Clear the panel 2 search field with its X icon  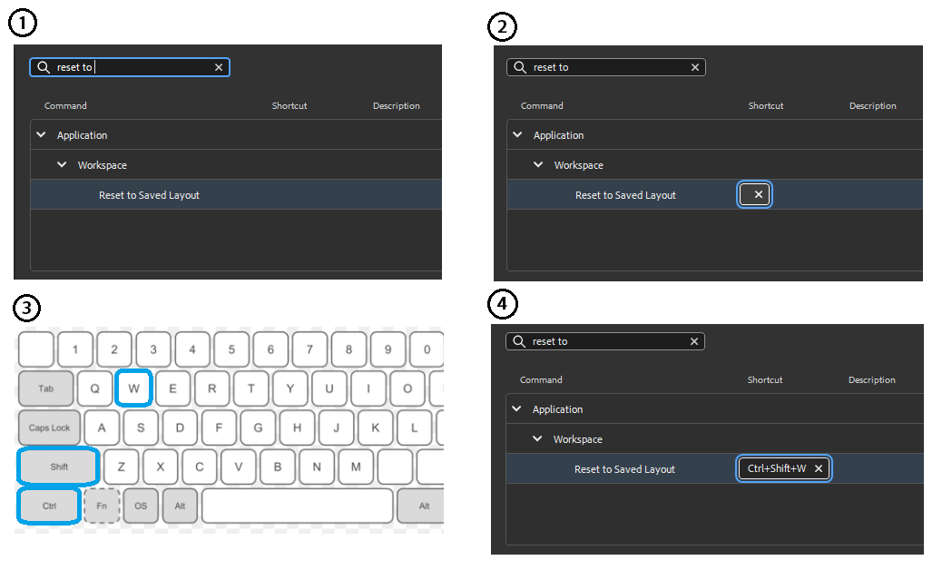[694, 66]
